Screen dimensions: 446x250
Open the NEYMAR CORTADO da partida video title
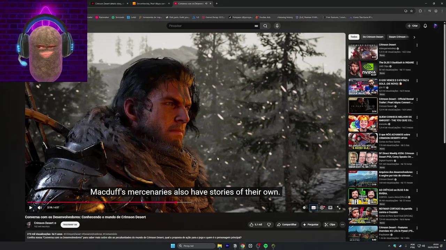(395, 210)
